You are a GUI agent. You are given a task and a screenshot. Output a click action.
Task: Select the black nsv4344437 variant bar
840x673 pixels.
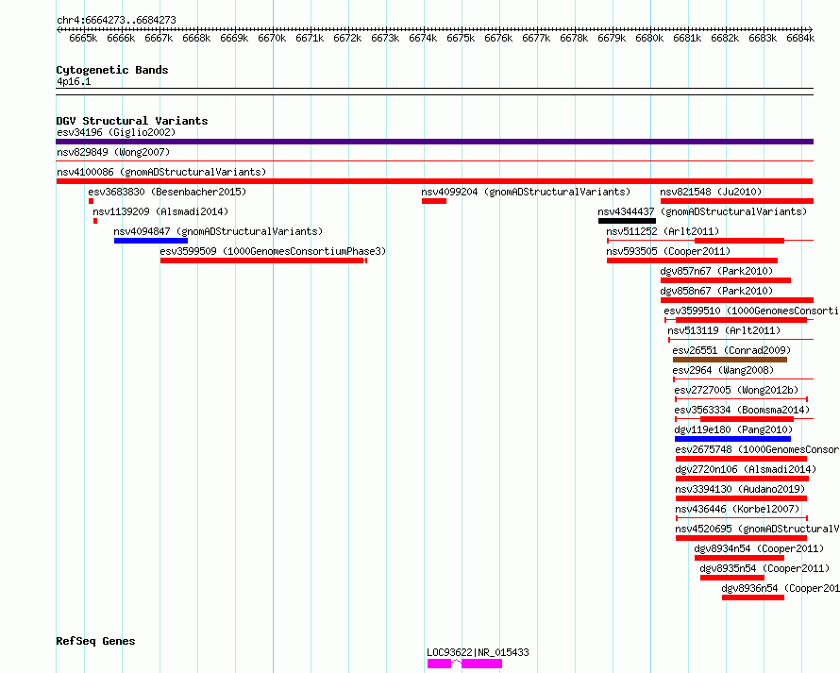(x=627, y=221)
